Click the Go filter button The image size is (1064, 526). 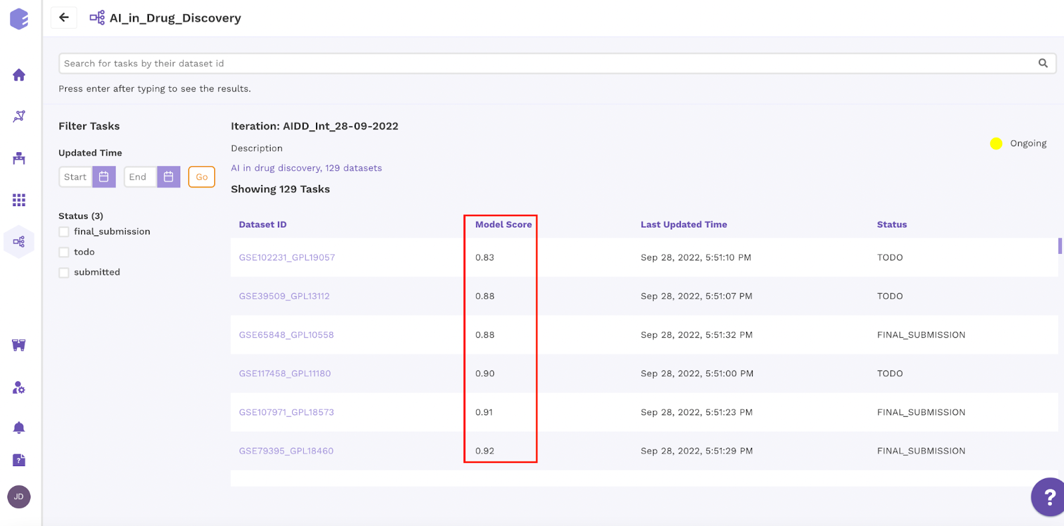[201, 177]
